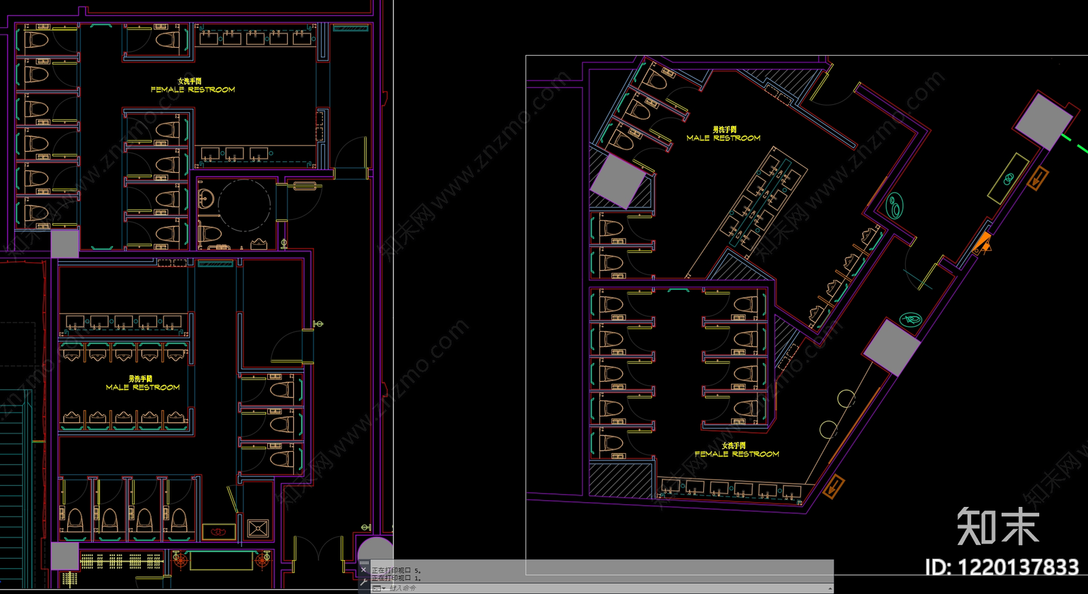
Task: Open command line customize wrench menu
Action: click(x=364, y=582)
